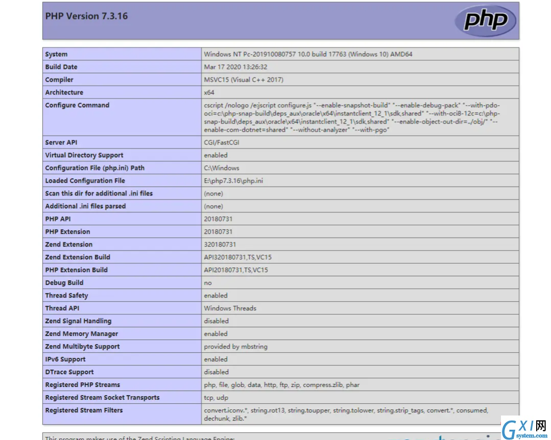Select Registered PHP Streams label
The image size is (551, 440).
click(82, 384)
